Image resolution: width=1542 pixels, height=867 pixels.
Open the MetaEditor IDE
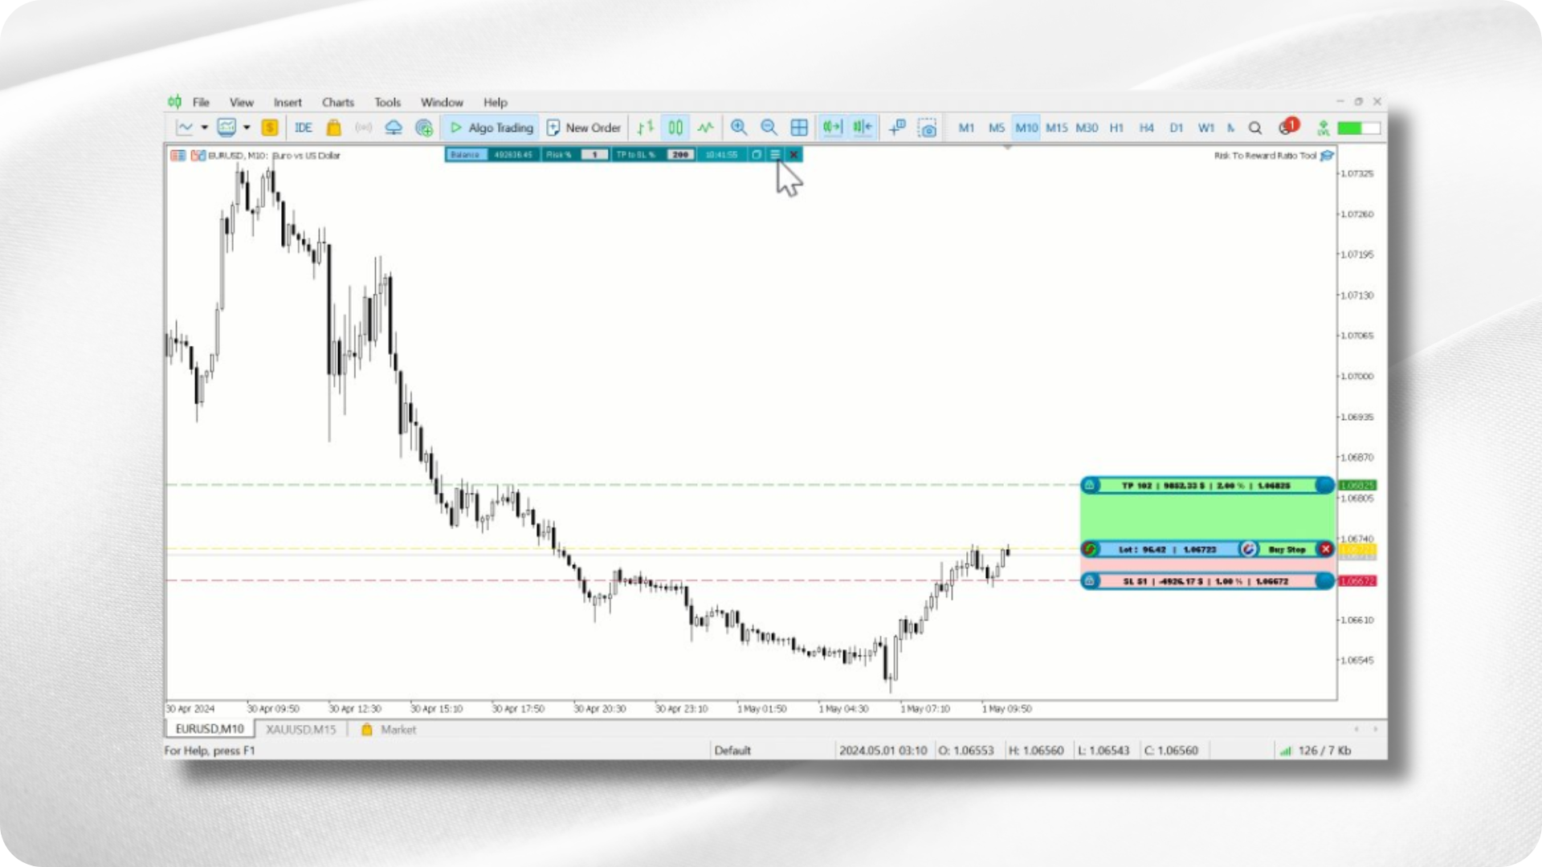(304, 128)
